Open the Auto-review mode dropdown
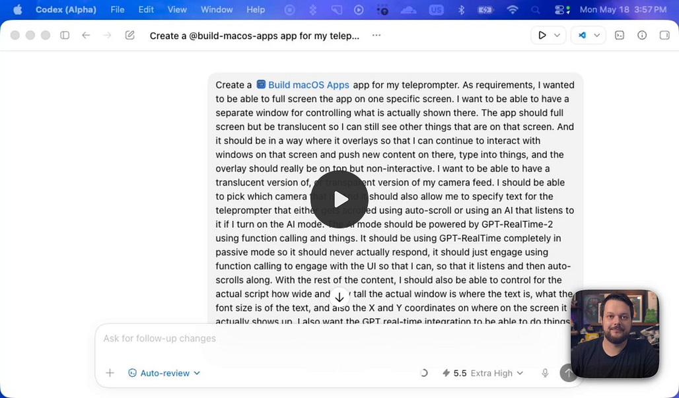This screenshot has height=398, width=679. pyautogui.click(x=164, y=373)
